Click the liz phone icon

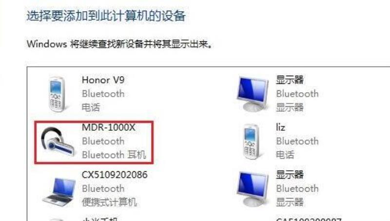pyautogui.click(x=251, y=141)
